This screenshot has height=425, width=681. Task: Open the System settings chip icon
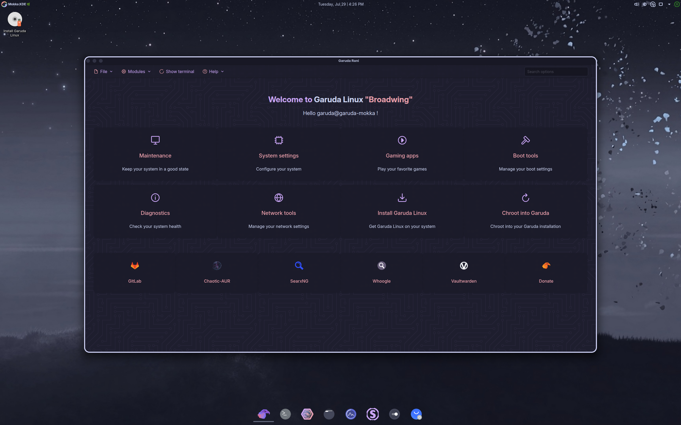pyautogui.click(x=279, y=140)
